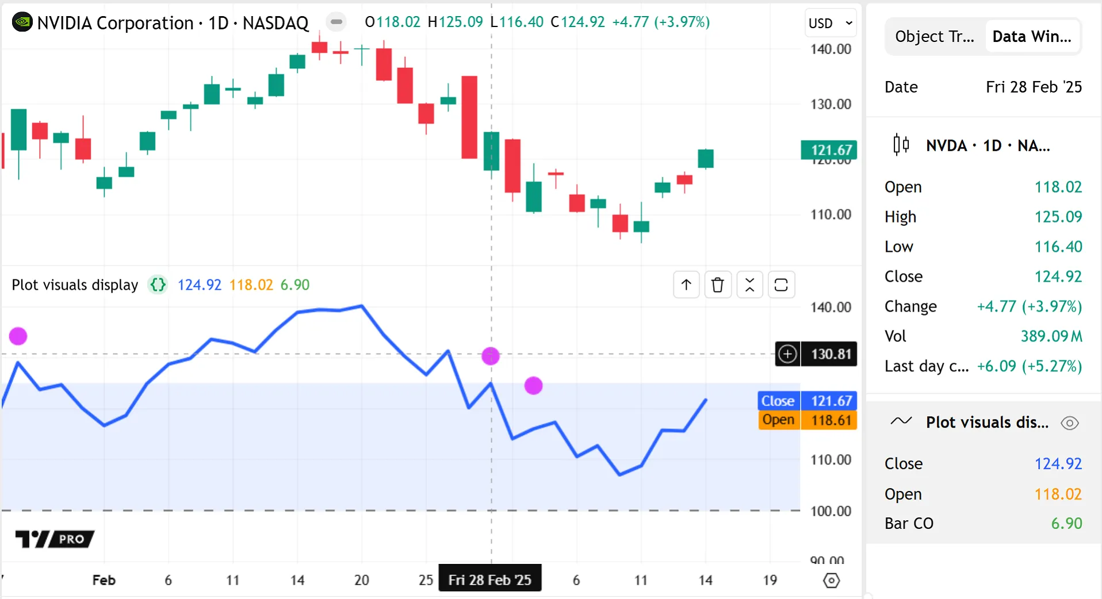This screenshot has width=1102, height=599.
Task: Move the indicator pane up
Action: [x=686, y=285]
